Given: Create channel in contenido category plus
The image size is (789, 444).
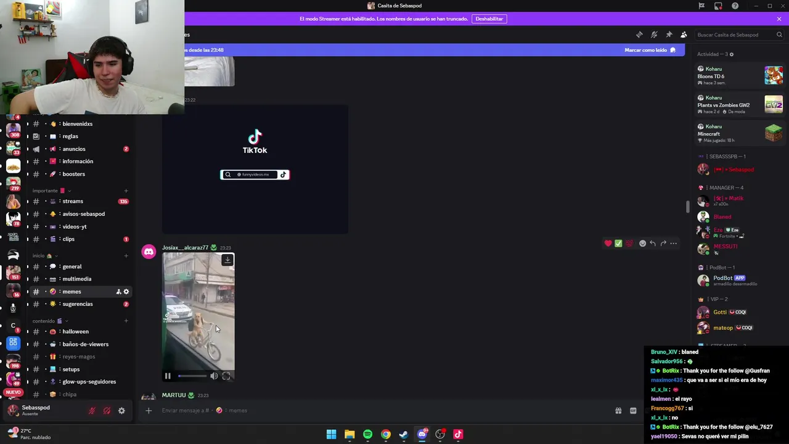Looking at the screenshot, I should click(x=126, y=321).
